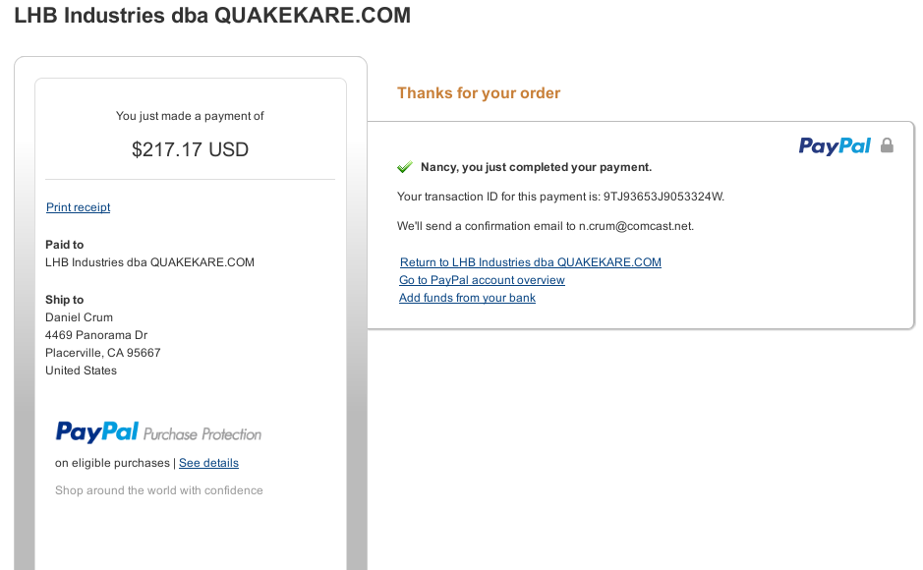The height and width of the screenshot is (570, 923).
Task: Click the confirmation email address line
Action: pos(545,226)
